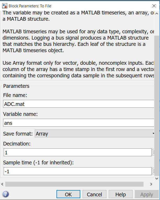Screen dimensions: 160x200
Task: Click the Simulink block icon in title bar
Action: click(4, 6)
